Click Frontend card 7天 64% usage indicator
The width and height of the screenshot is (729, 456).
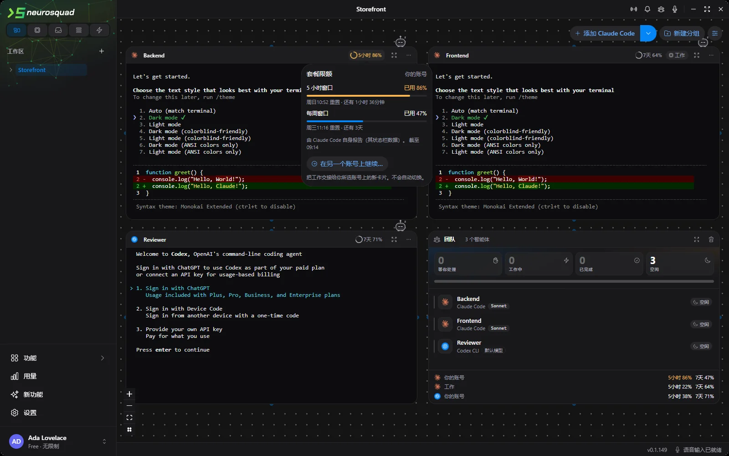648,55
